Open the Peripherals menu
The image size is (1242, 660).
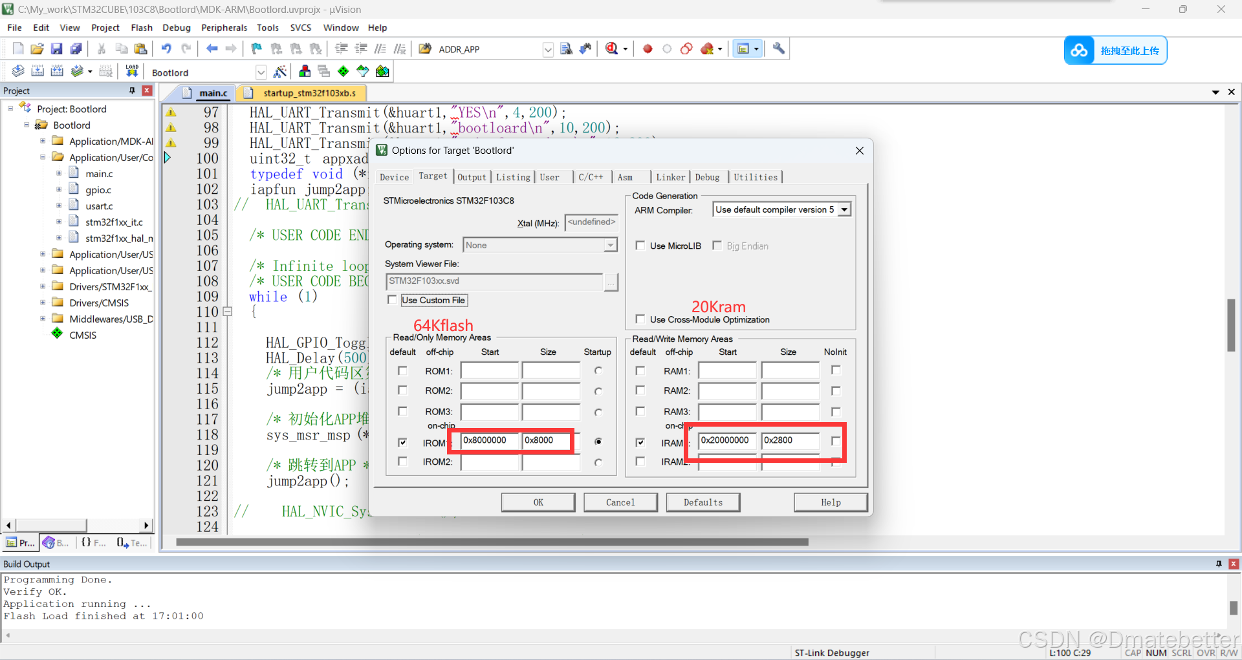pyautogui.click(x=224, y=27)
